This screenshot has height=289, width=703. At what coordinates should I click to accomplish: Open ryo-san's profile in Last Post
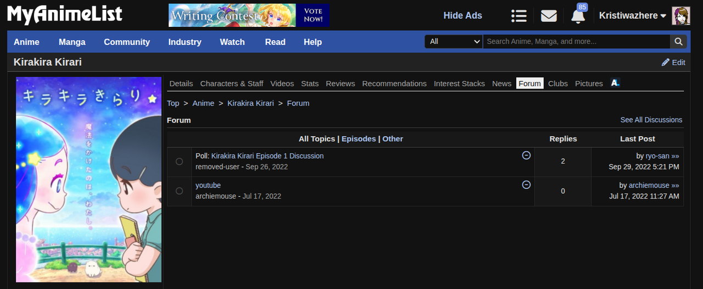click(657, 156)
